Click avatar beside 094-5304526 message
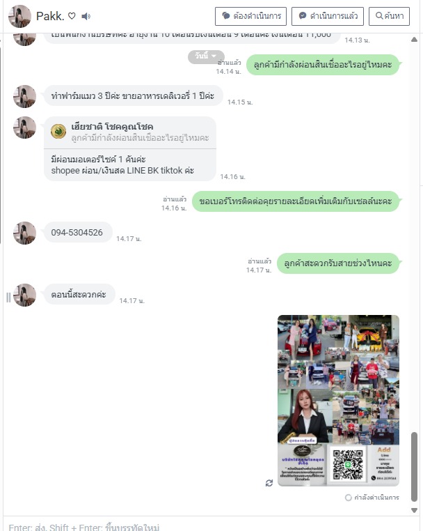 [x=24, y=233]
